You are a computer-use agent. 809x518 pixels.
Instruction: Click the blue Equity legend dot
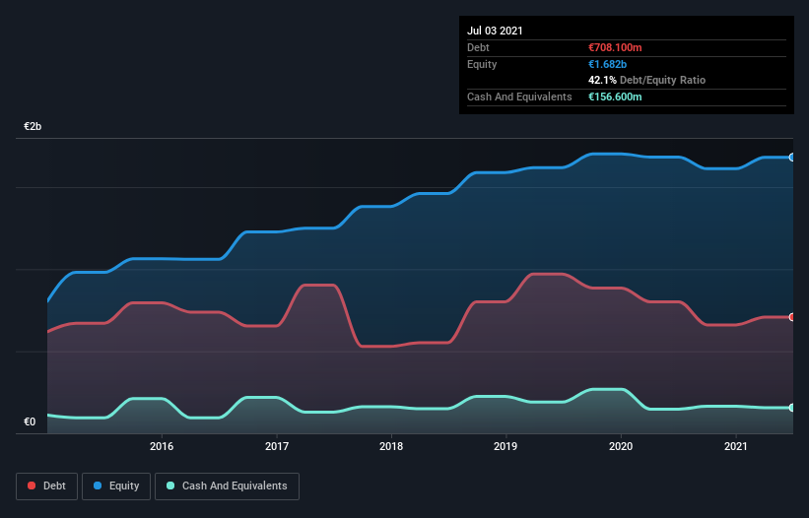98,486
